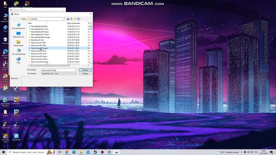Open the Mail app on the taskbar

tap(88, 152)
